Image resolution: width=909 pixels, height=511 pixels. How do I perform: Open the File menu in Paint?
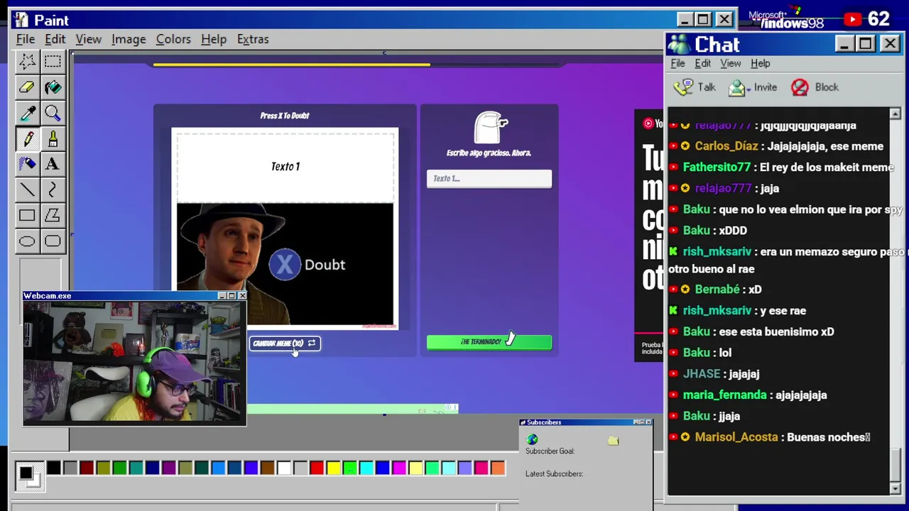(x=26, y=39)
